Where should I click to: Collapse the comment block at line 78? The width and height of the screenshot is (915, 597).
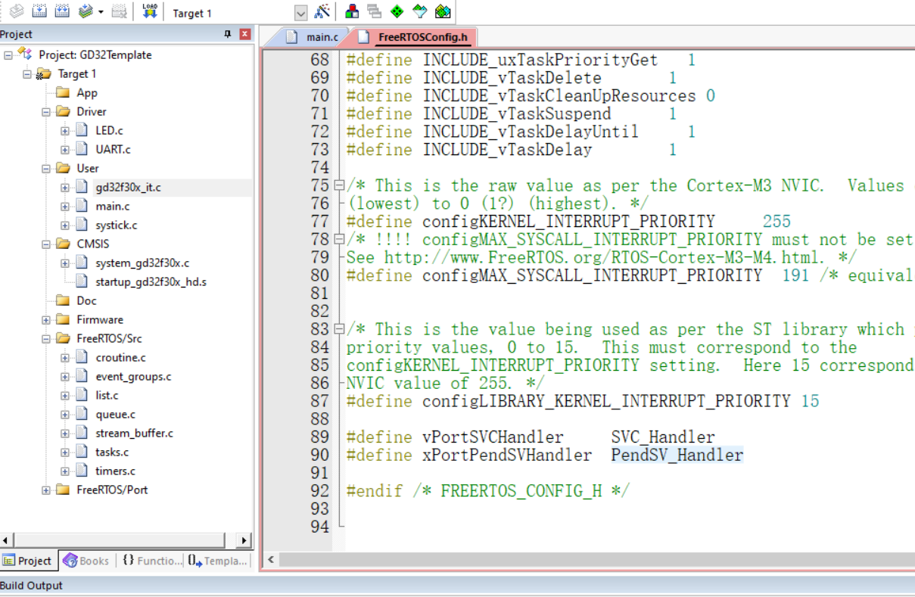[x=339, y=239]
